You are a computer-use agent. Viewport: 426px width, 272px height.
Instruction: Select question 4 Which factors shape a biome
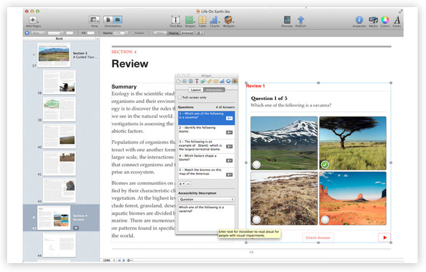click(x=206, y=160)
